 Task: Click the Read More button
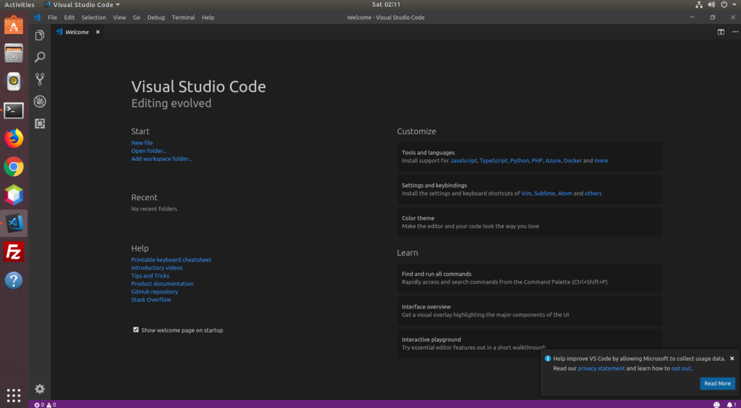point(717,383)
